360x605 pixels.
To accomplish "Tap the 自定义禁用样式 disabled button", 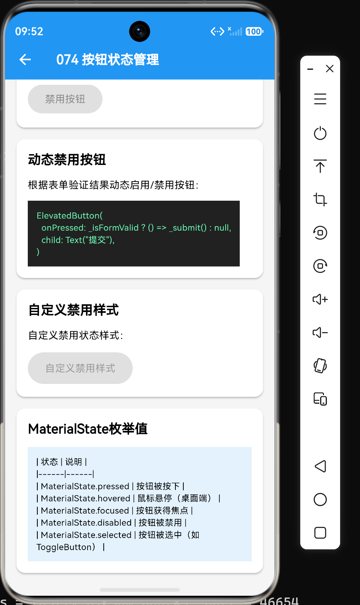I will coord(80,368).
